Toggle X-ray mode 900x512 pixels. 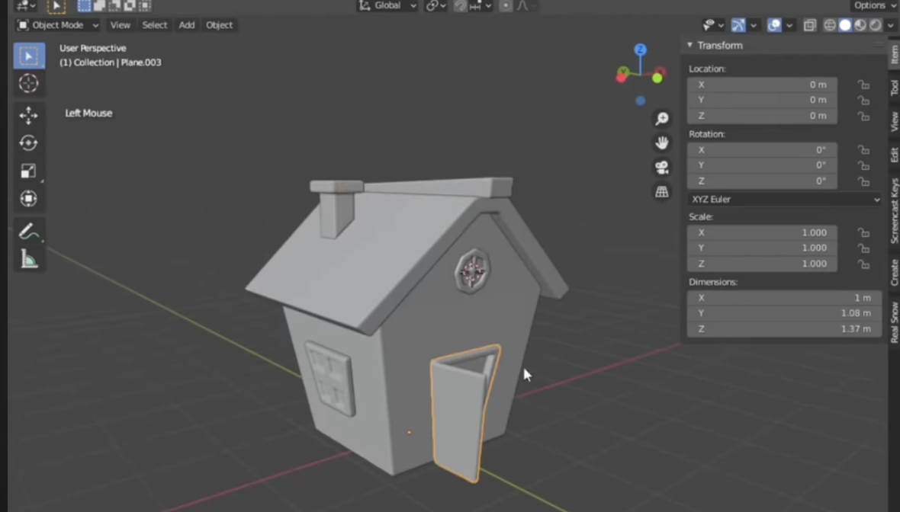(x=809, y=25)
